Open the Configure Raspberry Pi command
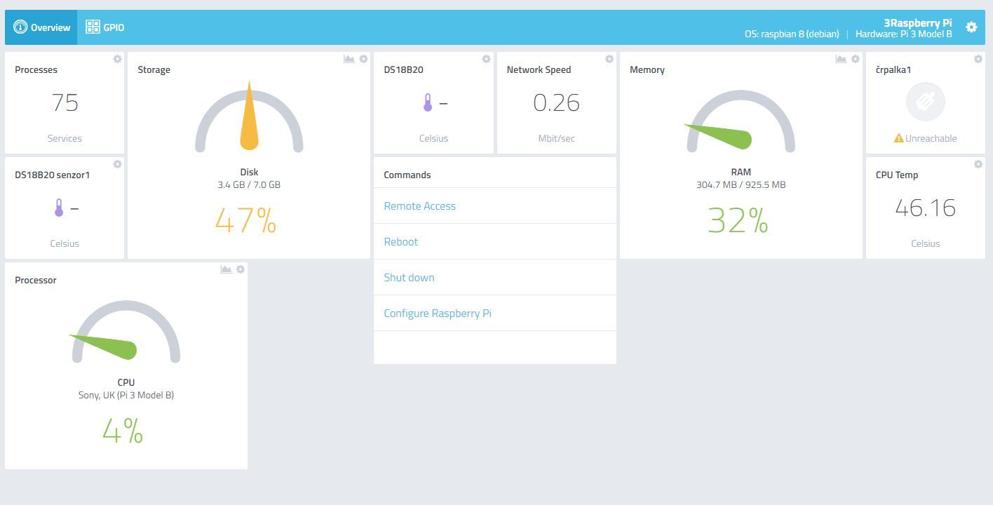Viewport: 993px width, 505px height. click(438, 314)
